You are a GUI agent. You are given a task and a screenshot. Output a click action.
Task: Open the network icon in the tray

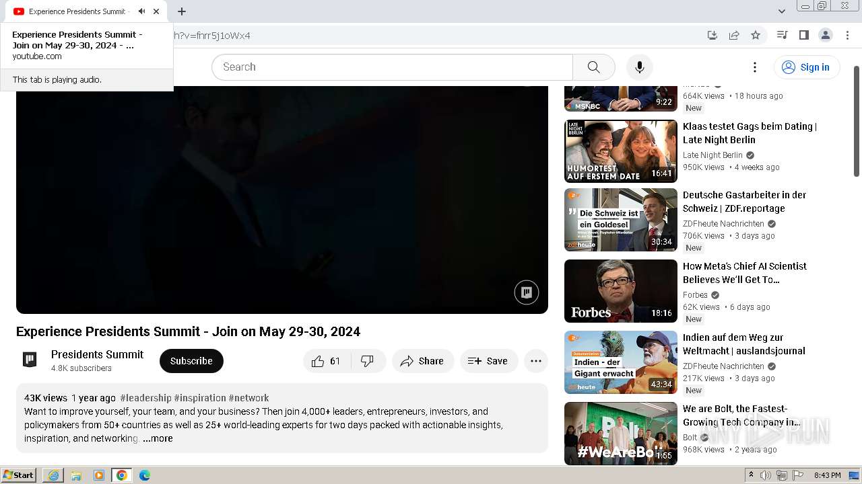(x=782, y=475)
